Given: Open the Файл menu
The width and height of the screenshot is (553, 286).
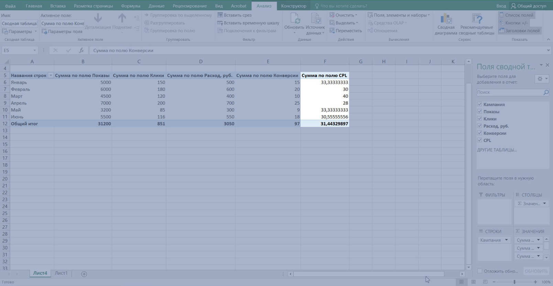Looking at the screenshot, I should 10,6.
